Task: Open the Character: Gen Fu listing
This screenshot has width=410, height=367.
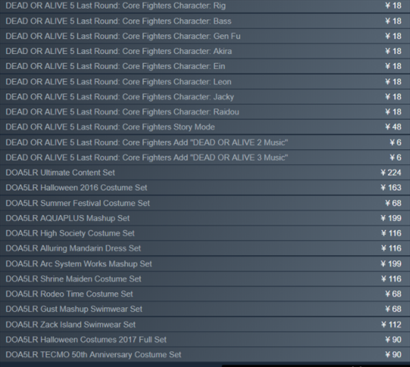Action: (x=205, y=36)
